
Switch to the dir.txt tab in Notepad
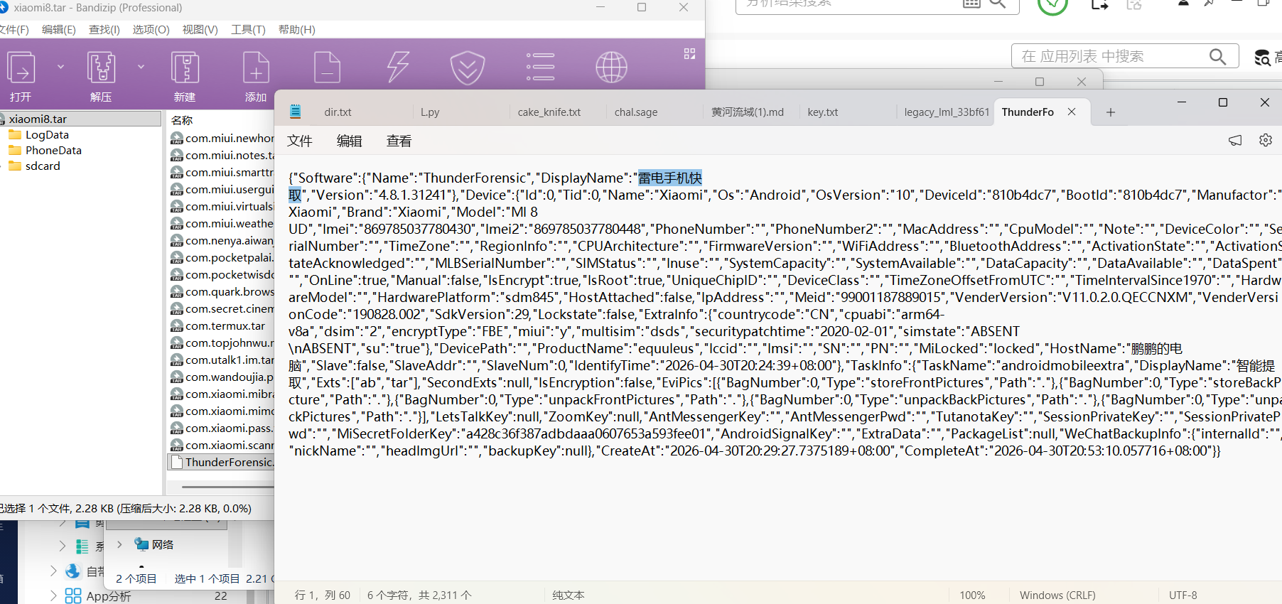[338, 112]
